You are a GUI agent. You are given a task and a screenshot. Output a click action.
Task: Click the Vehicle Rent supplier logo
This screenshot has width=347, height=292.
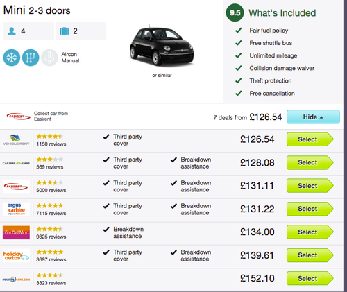[16, 139]
